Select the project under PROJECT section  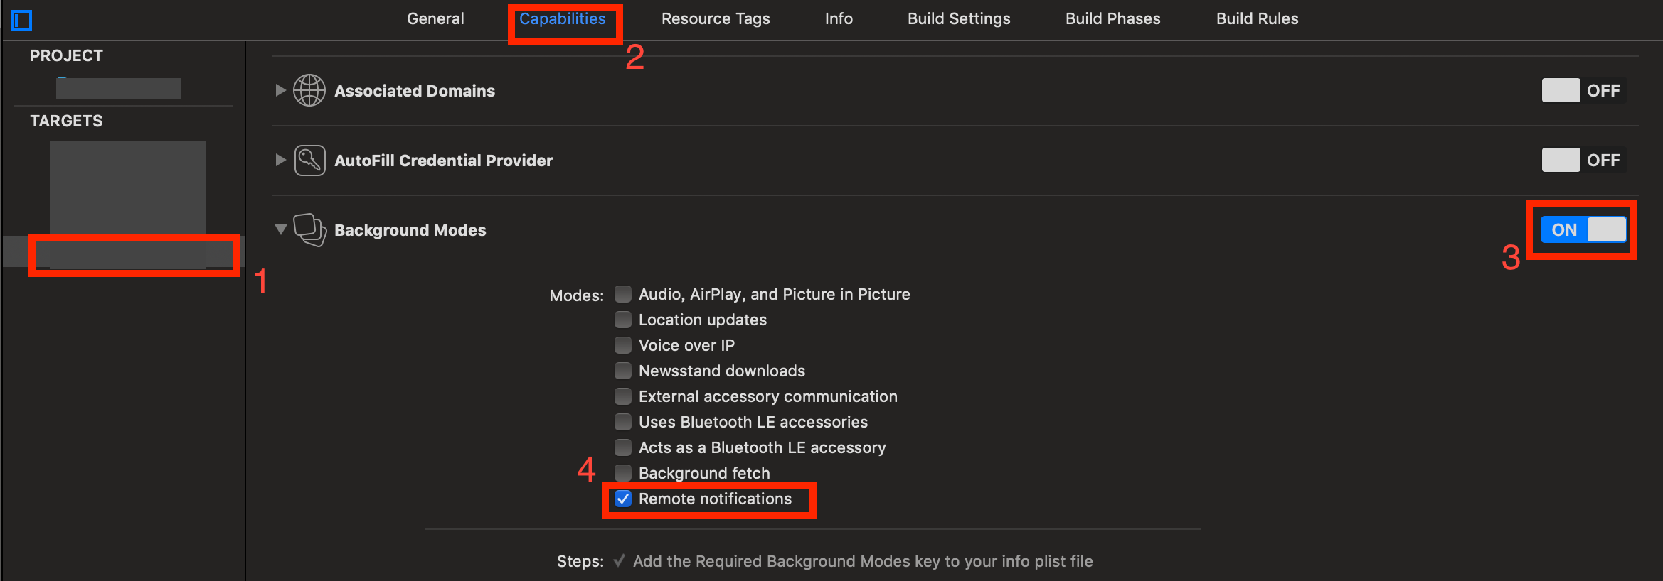(x=117, y=87)
